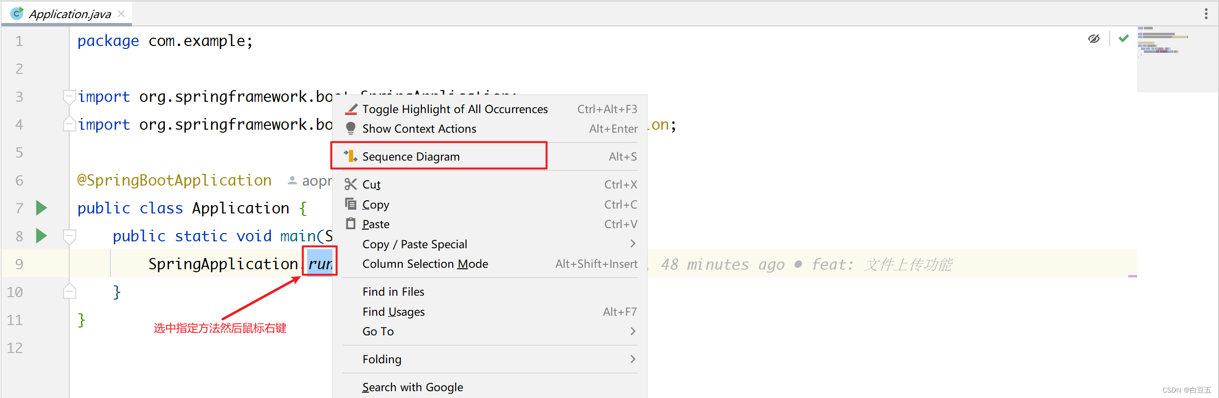
Task: Click the Go To submenu arrow
Action: tap(633, 331)
